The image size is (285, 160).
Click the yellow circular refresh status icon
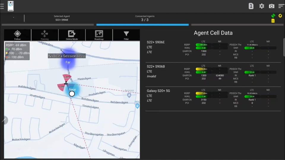[280, 16]
